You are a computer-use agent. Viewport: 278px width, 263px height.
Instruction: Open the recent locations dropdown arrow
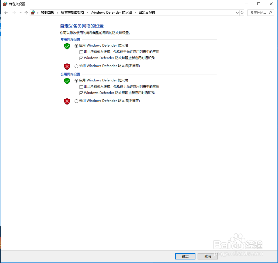click(x=21, y=13)
